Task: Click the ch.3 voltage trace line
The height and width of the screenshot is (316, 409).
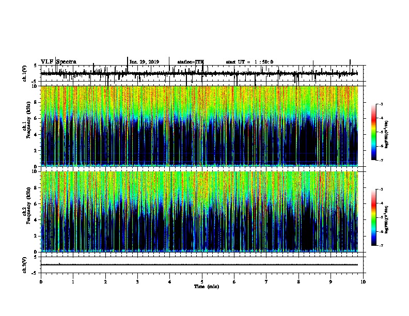Action: pyautogui.click(x=199, y=265)
